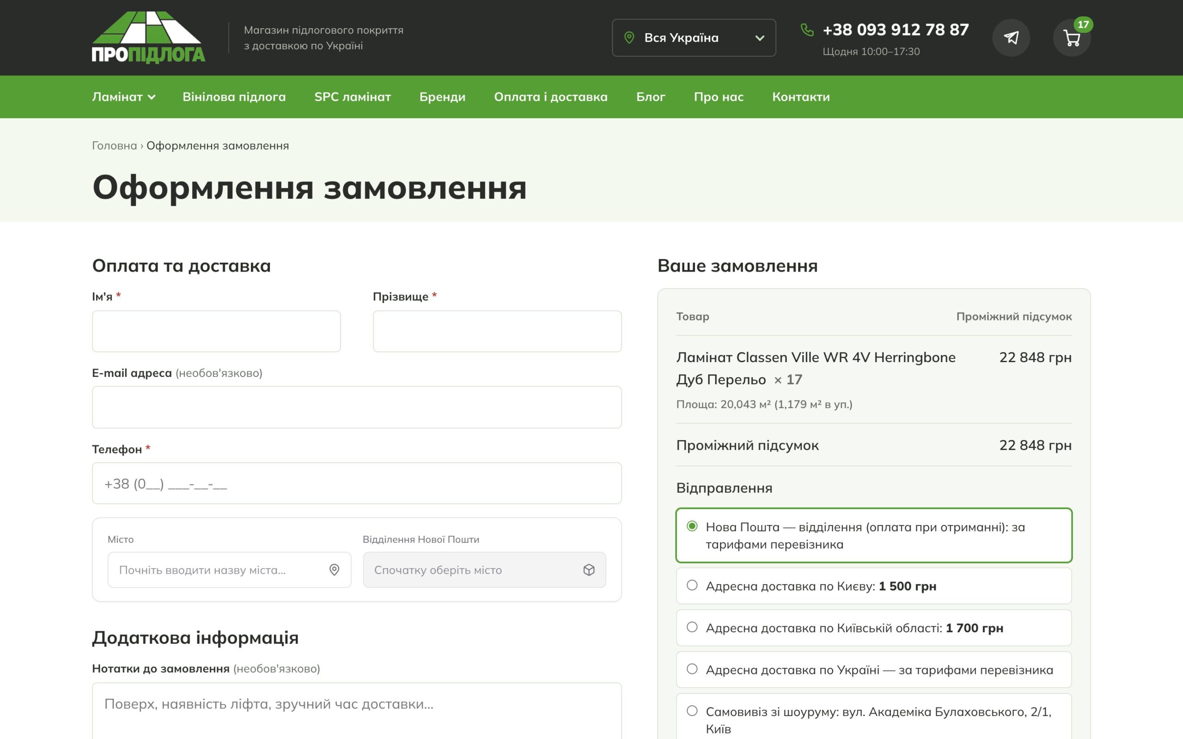
Task: Click into the Ім'я input field
Action: coord(216,331)
